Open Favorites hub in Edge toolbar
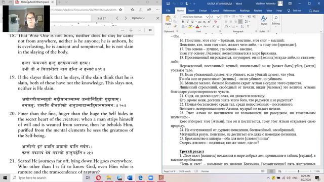This screenshot has width=324, height=182. tap(133, 10)
